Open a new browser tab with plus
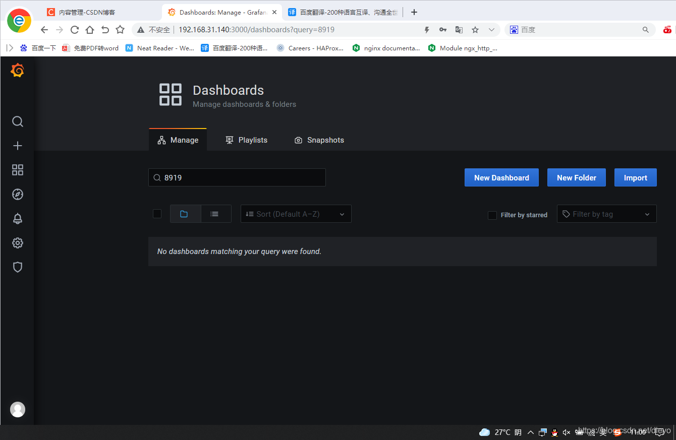This screenshot has height=440, width=676. pyautogui.click(x=414, y=12)
